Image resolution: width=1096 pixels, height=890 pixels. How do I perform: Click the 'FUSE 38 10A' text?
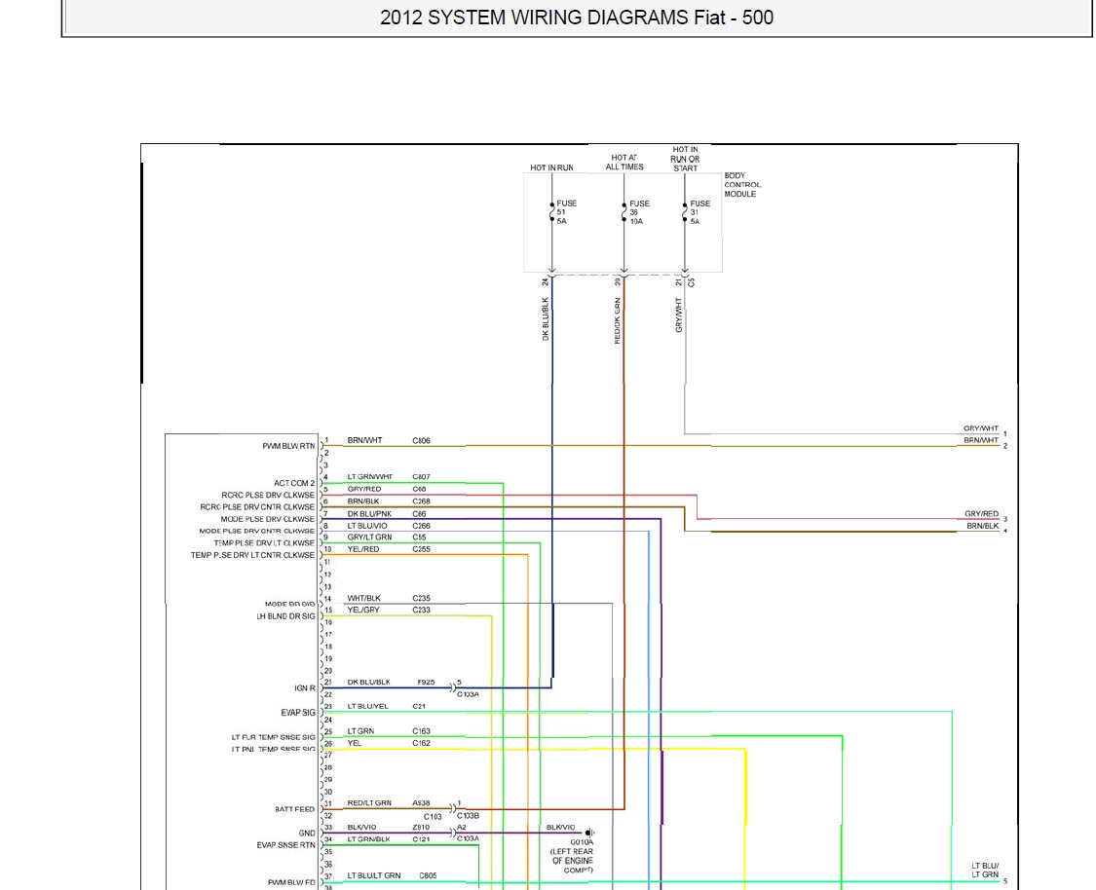point(639,212)
